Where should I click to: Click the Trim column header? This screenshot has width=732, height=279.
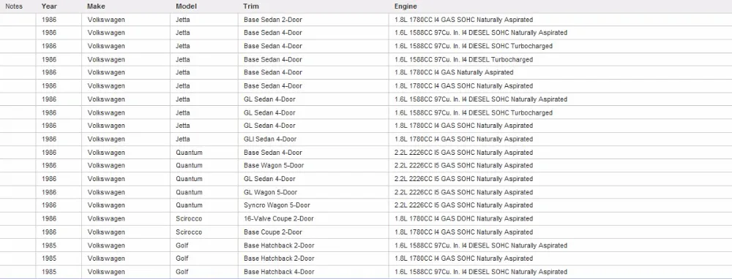(250, 7)
